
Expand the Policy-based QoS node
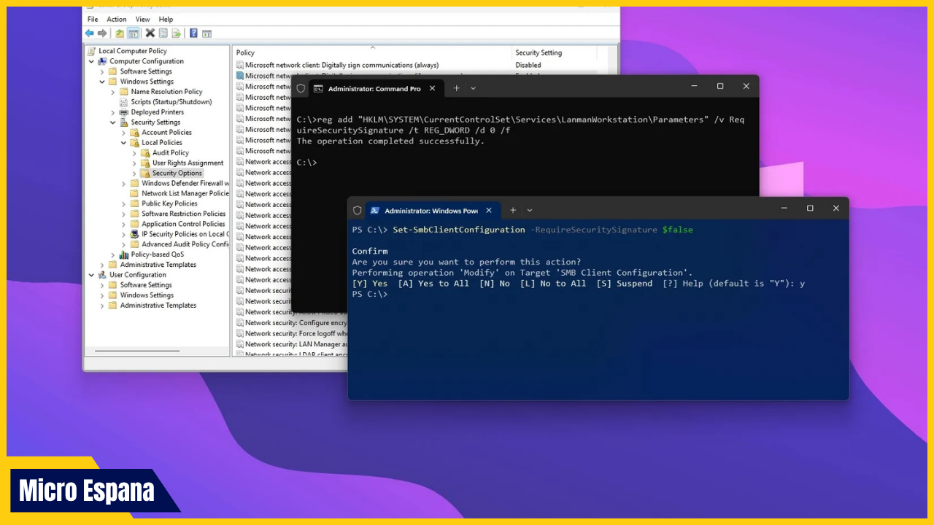[113, 254]
